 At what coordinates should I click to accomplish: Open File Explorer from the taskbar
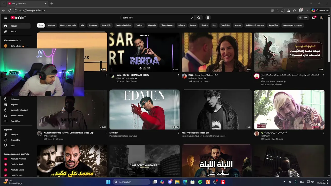pyautogui.click(x=177, y=182)
